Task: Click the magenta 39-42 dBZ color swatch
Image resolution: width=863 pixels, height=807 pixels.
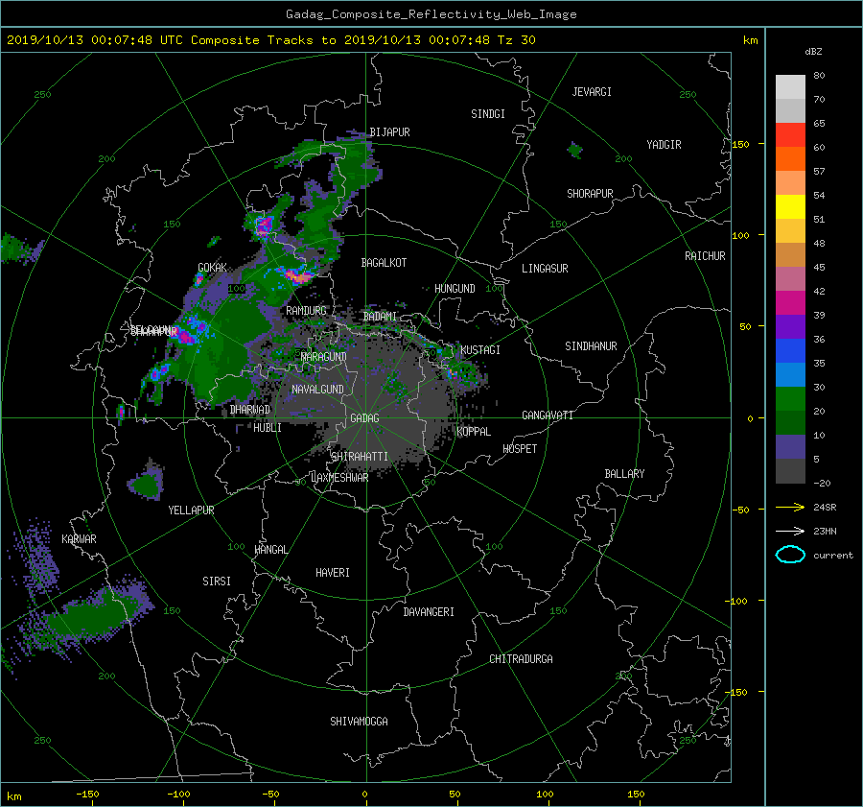Action: coord(790,303)
